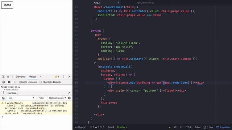This screenshot has height=130, width=232.
Task: Activate the inspect element picker icon
Action: click(3, 77)
